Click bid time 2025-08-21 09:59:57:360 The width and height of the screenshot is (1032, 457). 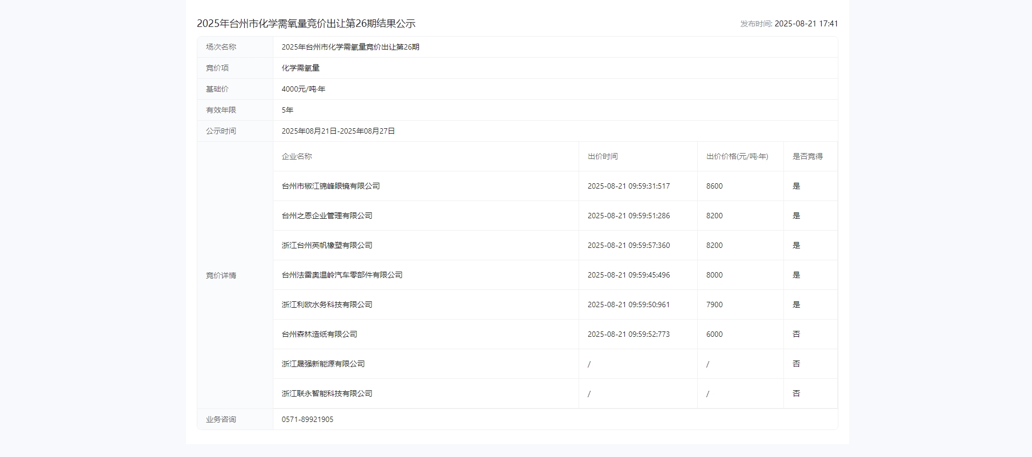[629, 245]
